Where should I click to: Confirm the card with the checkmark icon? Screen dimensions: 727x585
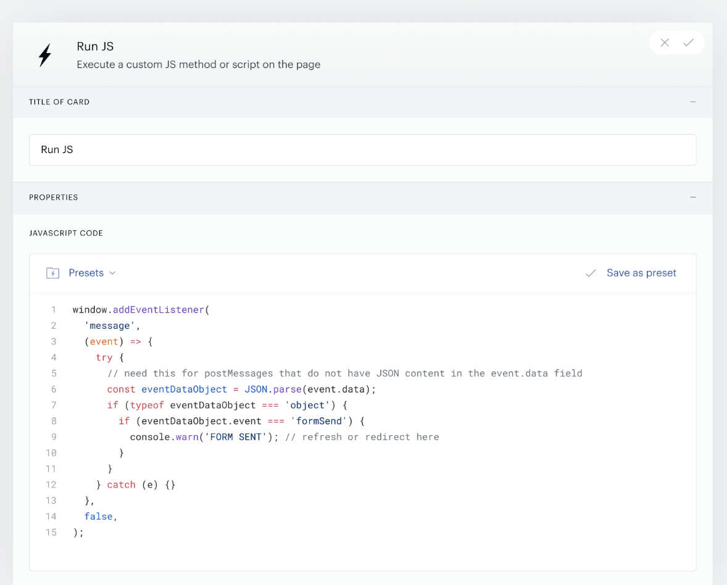(689, 43)
